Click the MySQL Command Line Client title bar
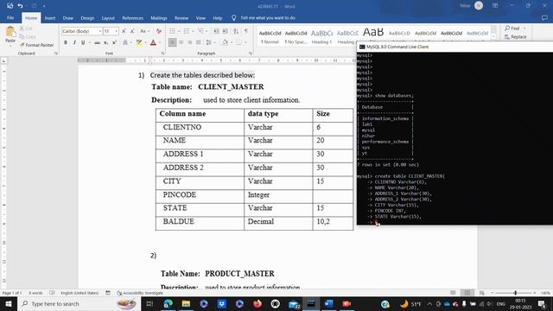The image size is (553, 311). point(455,47)
